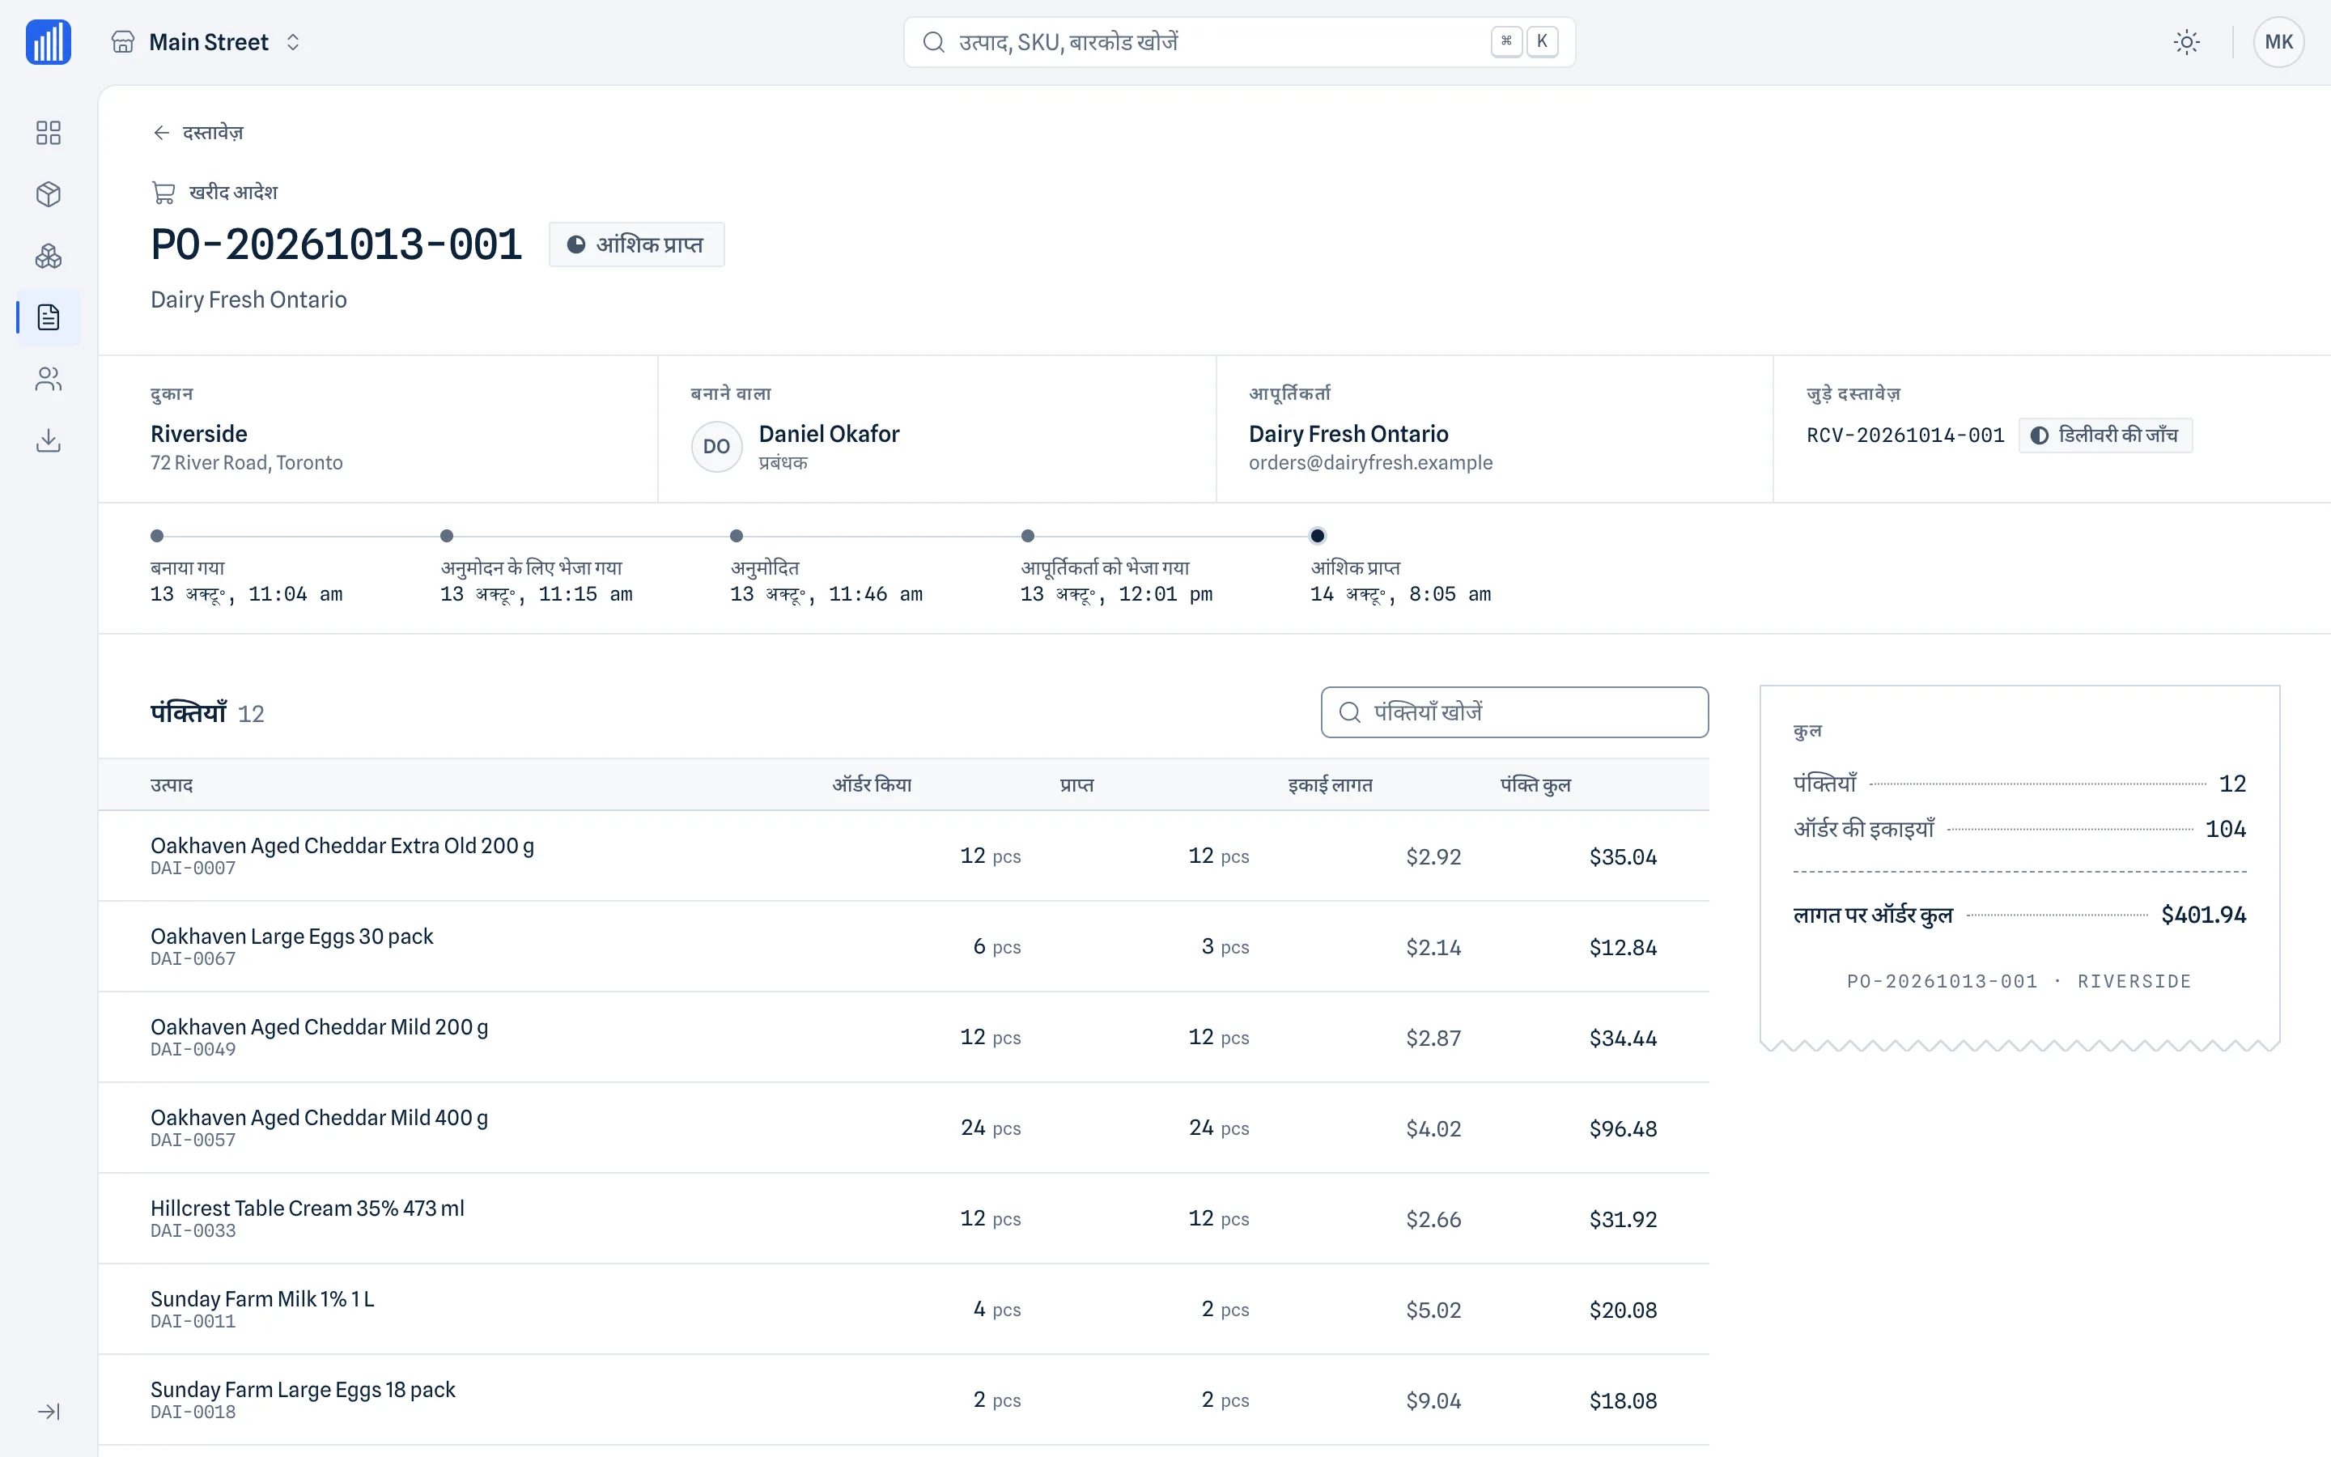Screen dimensions: 2331x1457
Task: Click the final आंशिक प्राप्त timeline dot
Action: click(x=1318, y=536)
